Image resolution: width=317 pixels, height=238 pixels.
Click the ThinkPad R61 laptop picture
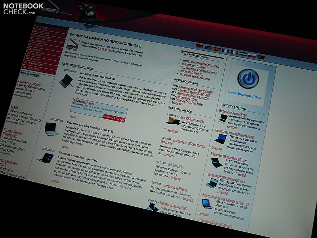pyautogui.click(x=221, y=139)
